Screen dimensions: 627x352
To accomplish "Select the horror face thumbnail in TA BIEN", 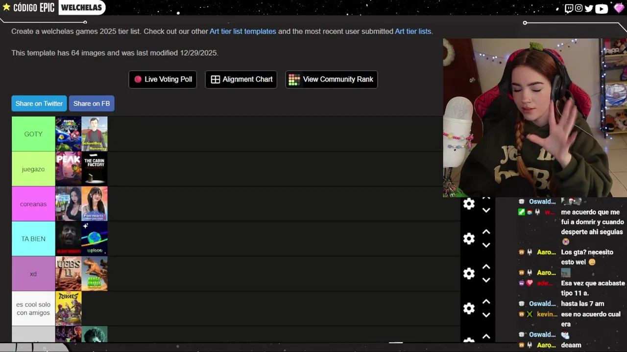I will tap(69, 239).
